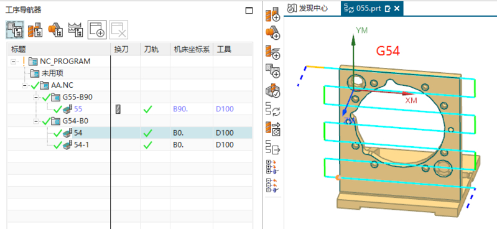Viewport: 497px width, 229px height.
Task: Click D100 tool cell in row 54-1
Action: pyautogui.click(x=225, y=145)
